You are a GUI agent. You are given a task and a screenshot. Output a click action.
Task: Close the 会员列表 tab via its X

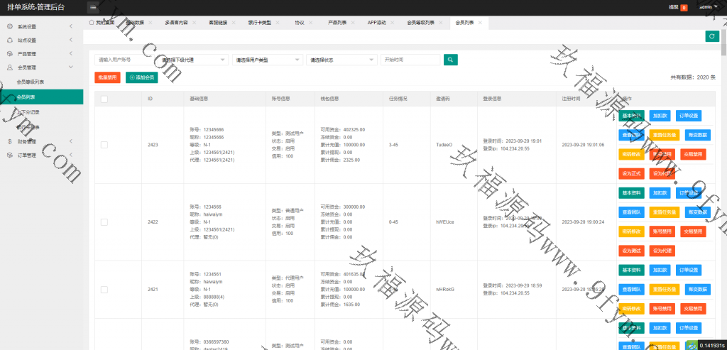481,23
